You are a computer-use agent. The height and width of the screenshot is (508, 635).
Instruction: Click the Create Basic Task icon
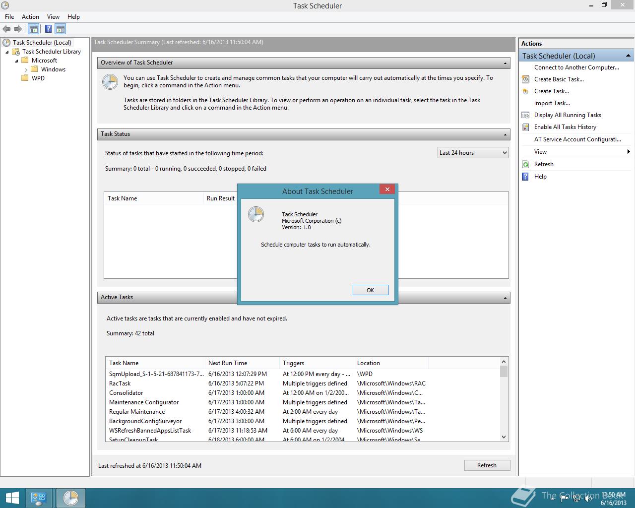click(x=525, y=79)
